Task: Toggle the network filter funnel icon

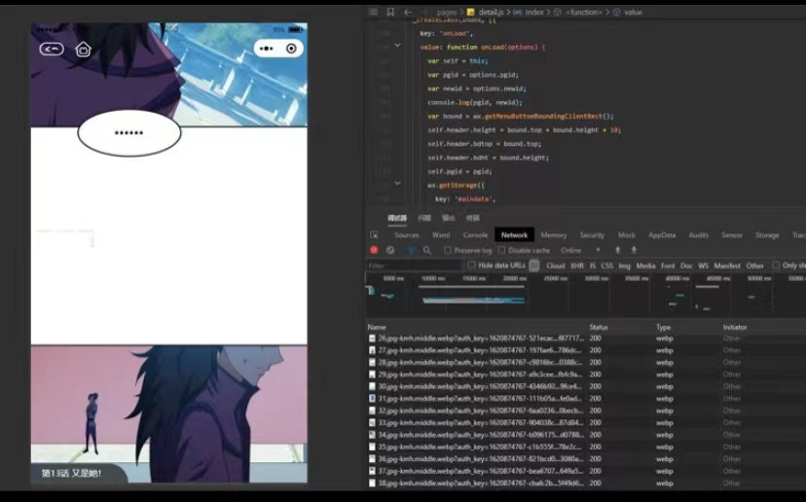Action: click(x=411, y=250)
